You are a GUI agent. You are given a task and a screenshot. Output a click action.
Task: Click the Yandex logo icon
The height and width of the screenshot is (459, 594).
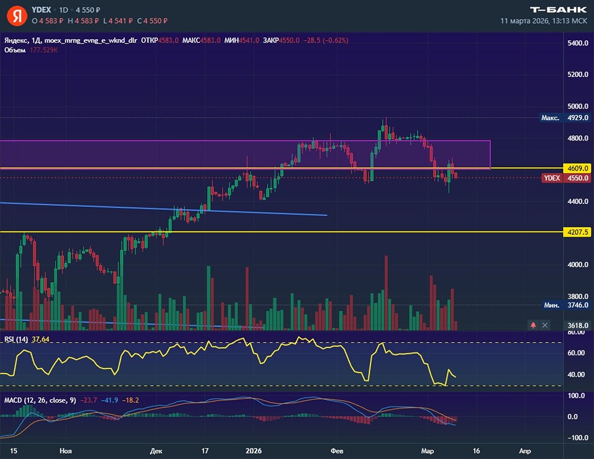[x=17, y=16]
